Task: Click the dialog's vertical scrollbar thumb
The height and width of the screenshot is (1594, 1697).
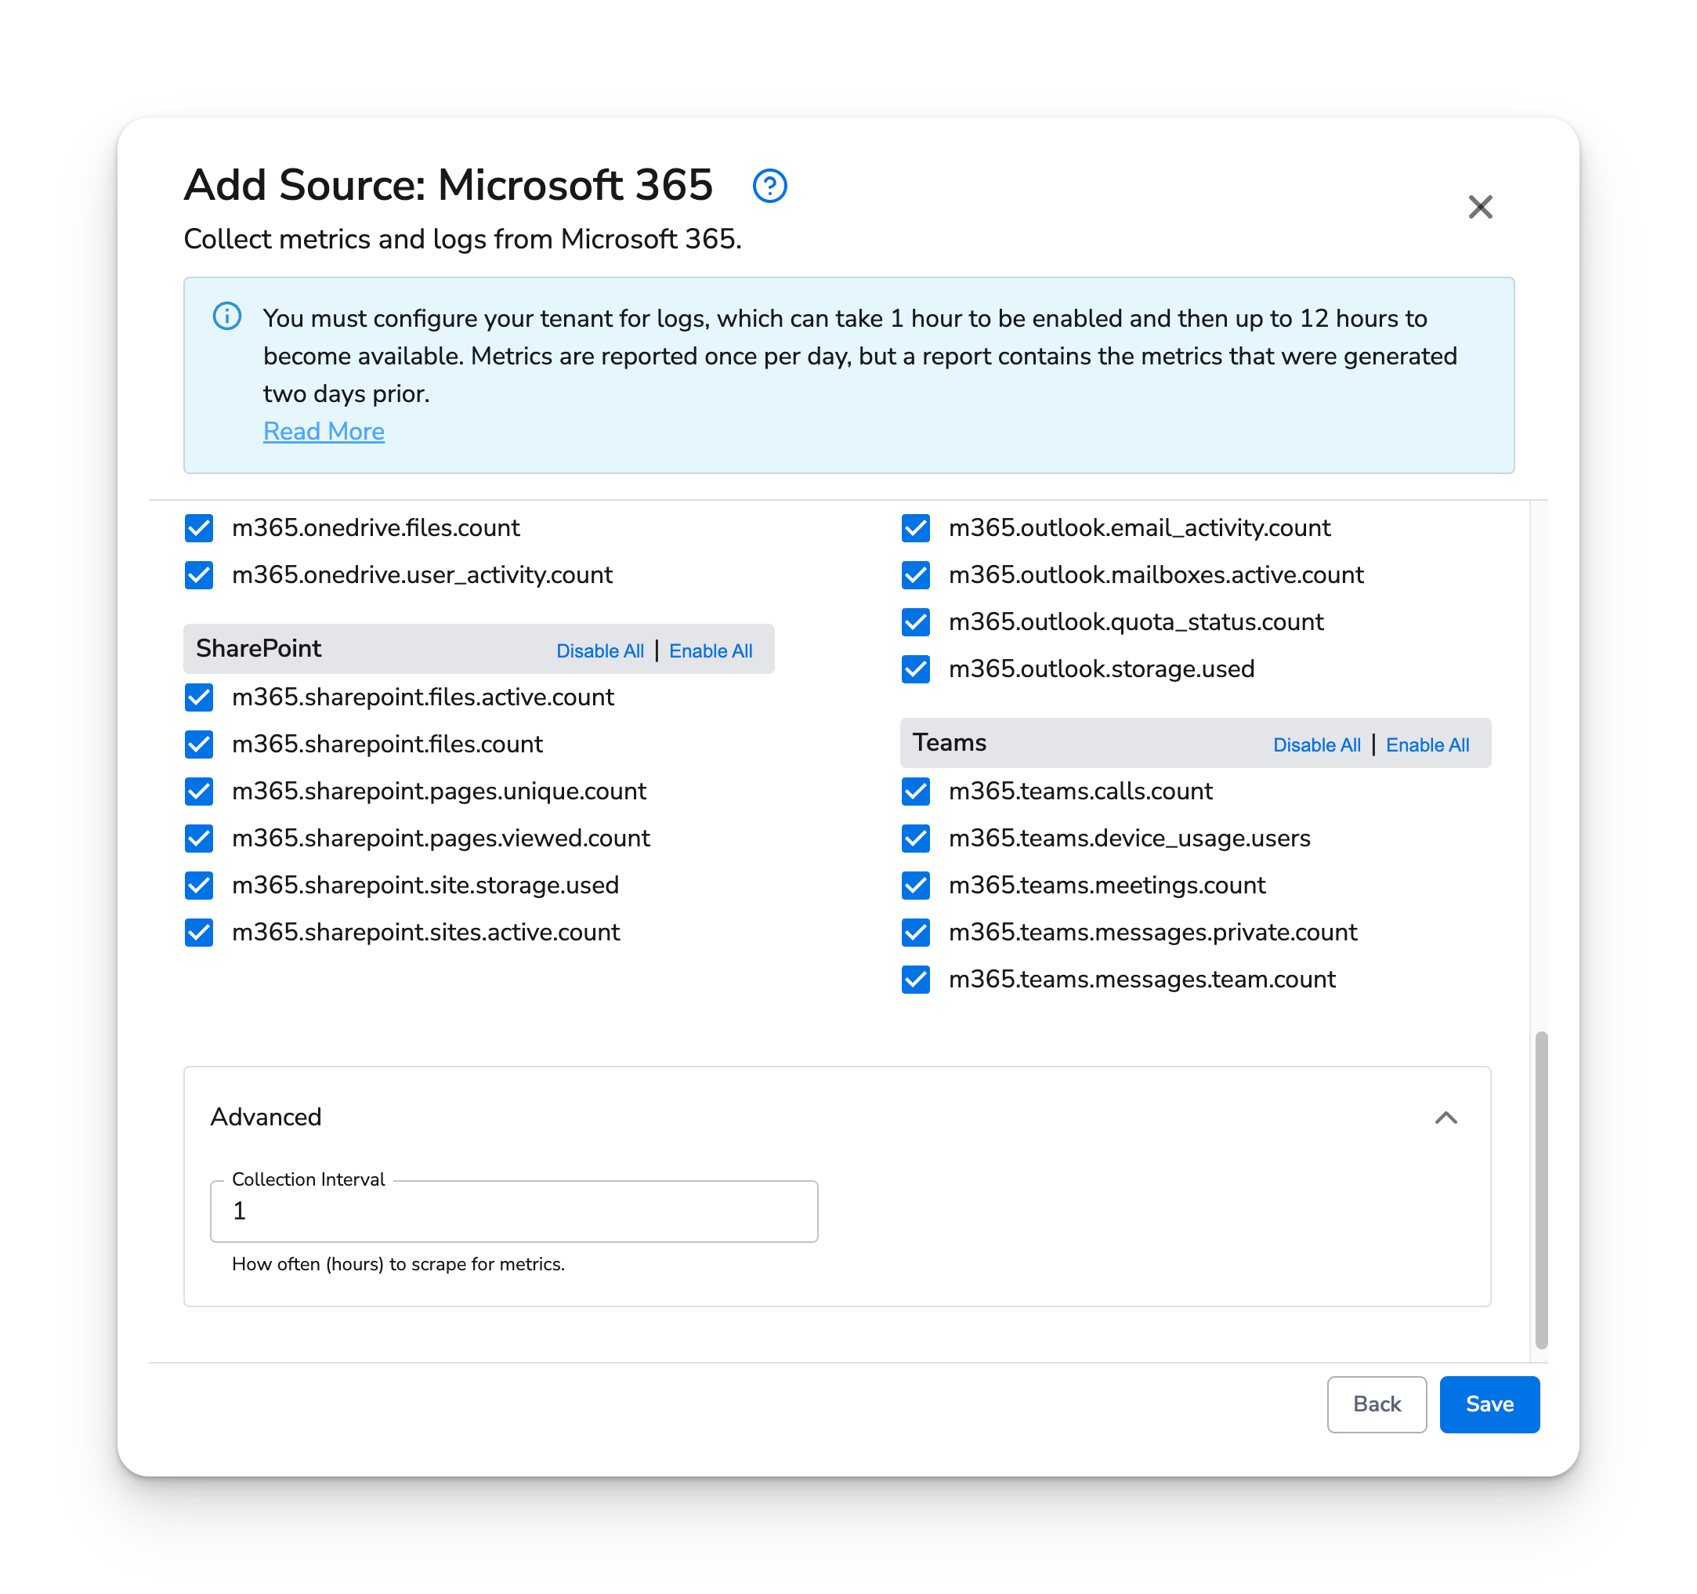Action: point(1541,1190)
